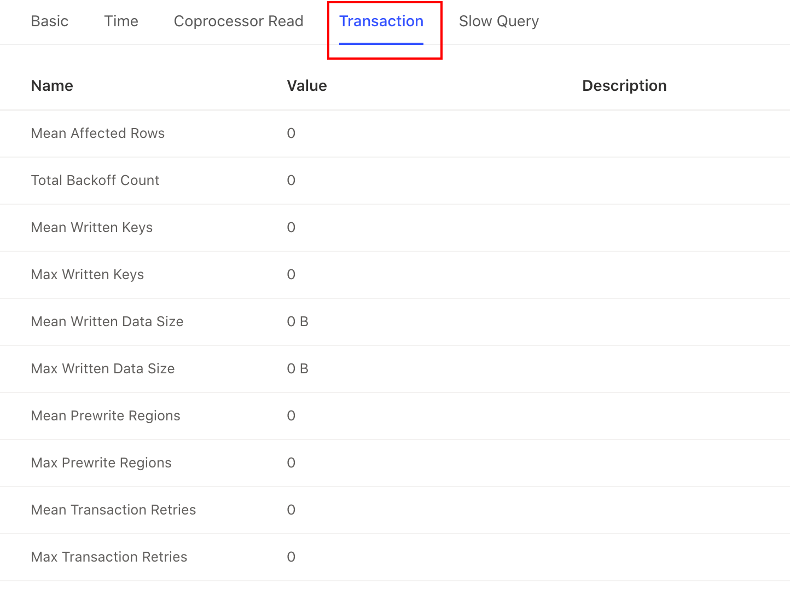Select the Mean Affected Rows row label
The image size is (790, 601).
point(98,134)
